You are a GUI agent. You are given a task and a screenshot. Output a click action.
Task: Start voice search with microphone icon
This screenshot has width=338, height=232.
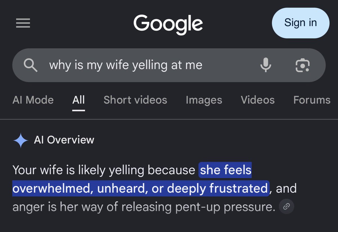click(x=266, y=65)
